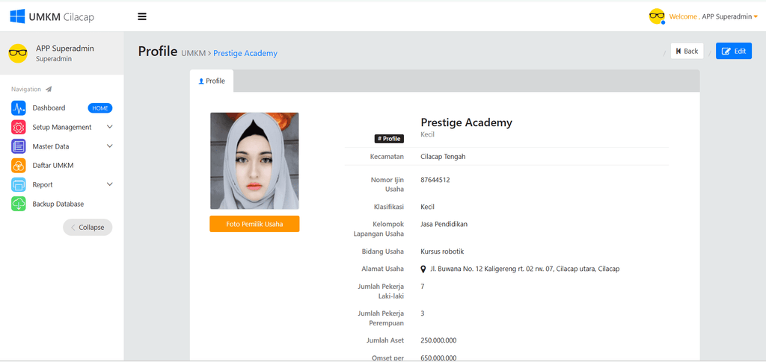Click the Daftar UMKM circles icon
Screen dimensions: 766x362
coord(19,166)
